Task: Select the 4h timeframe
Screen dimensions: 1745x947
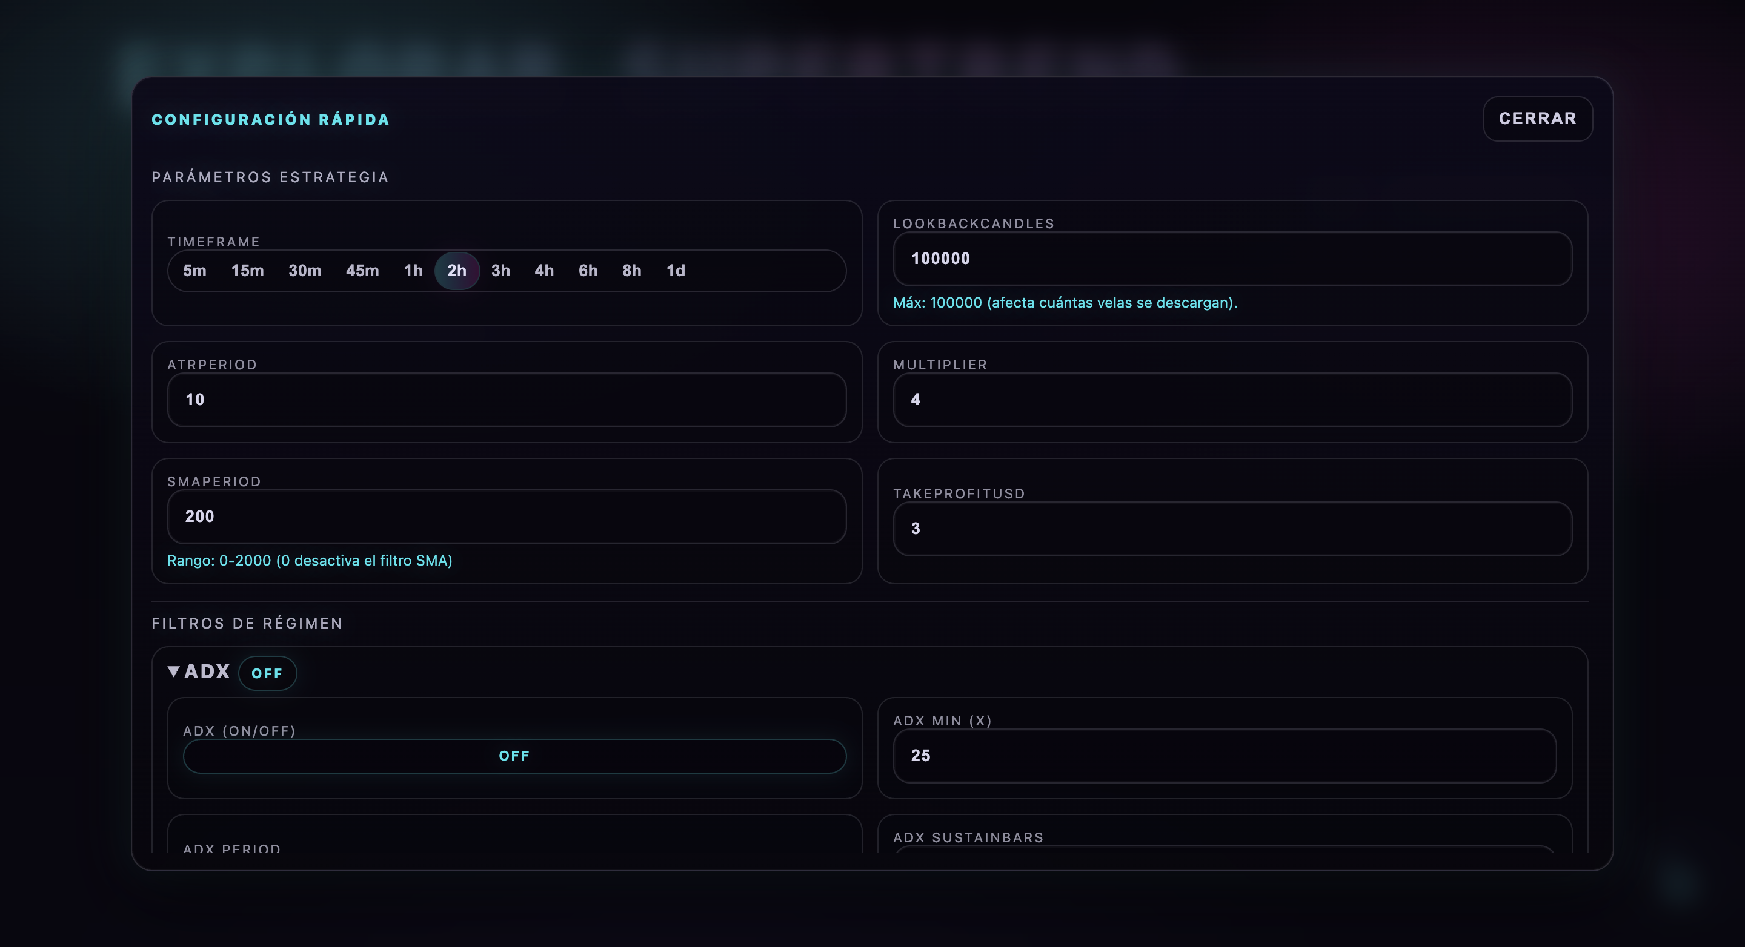Action: 544,271
